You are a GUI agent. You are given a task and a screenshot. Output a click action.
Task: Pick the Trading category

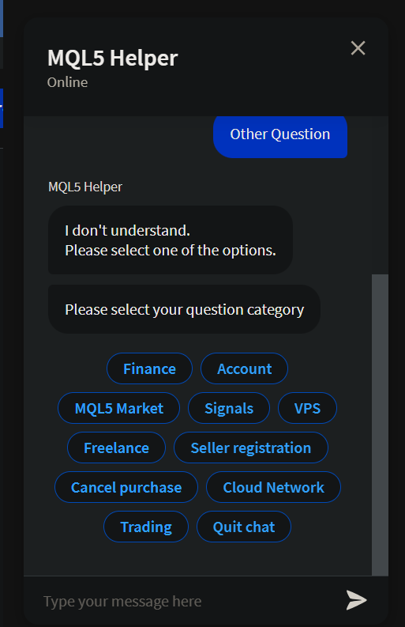click(146, 527)
